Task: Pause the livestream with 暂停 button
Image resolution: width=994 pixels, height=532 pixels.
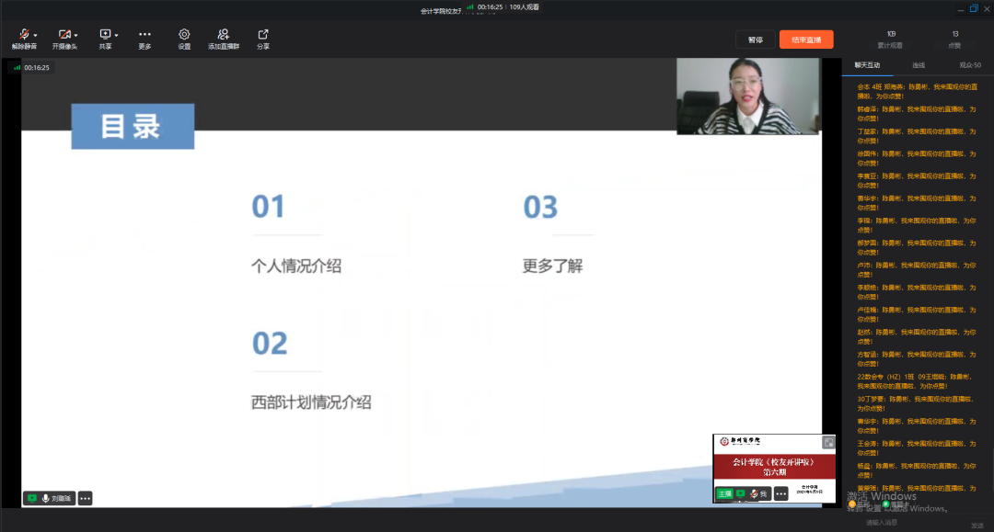Action: pyautogui.click(x=755, y=40)
